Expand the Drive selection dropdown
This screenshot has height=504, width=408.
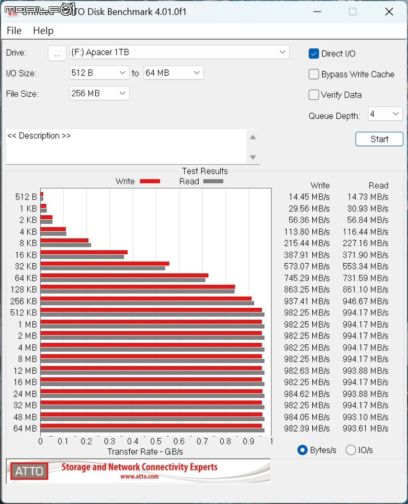[x=179, y=52]
